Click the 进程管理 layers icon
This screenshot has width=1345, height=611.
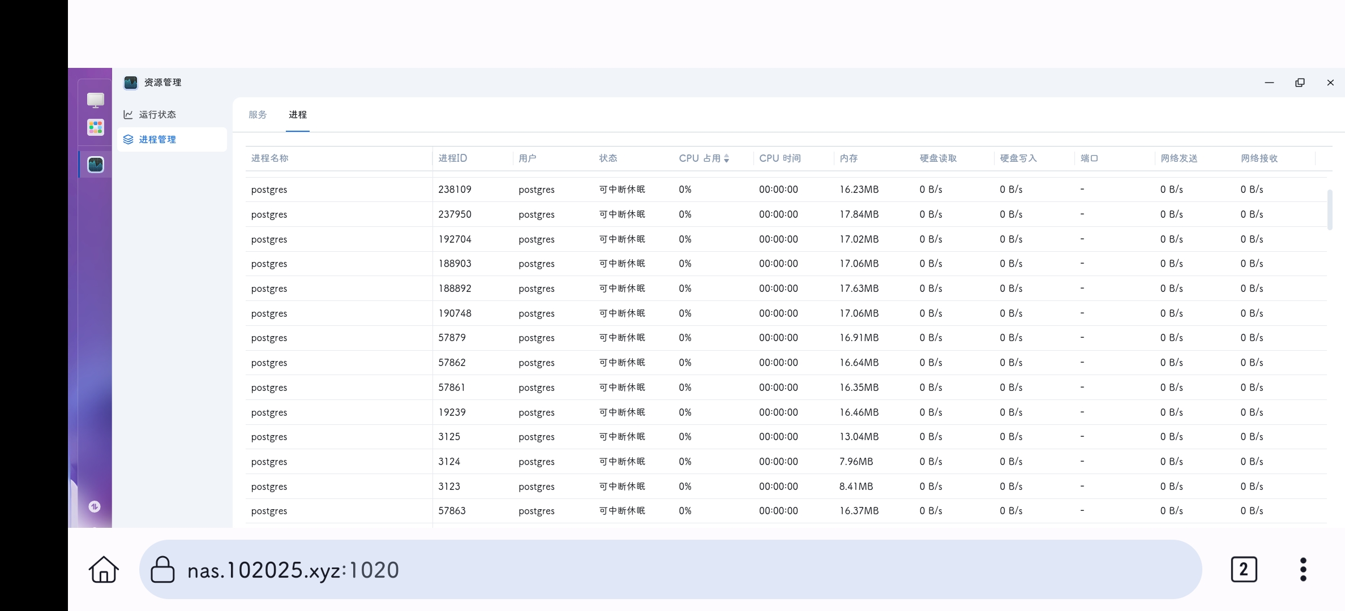[x=128, y=140]
